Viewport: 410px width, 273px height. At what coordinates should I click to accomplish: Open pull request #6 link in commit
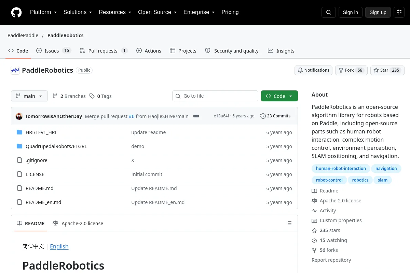pos(132,116)
